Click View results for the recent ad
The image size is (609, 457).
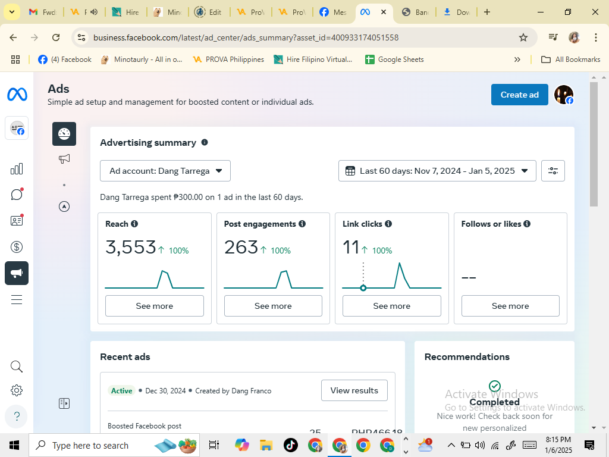point(354,390)
